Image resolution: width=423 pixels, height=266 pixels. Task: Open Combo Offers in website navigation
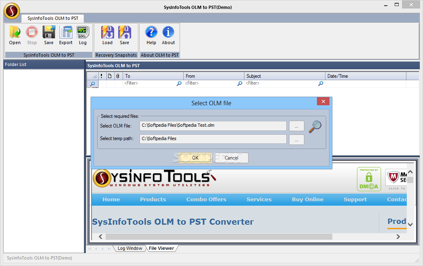206,199
